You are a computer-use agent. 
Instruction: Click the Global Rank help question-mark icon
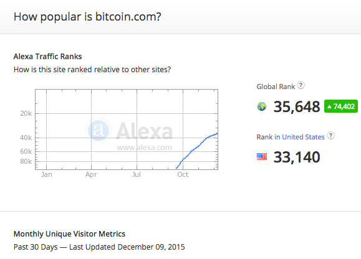(301, 85)
